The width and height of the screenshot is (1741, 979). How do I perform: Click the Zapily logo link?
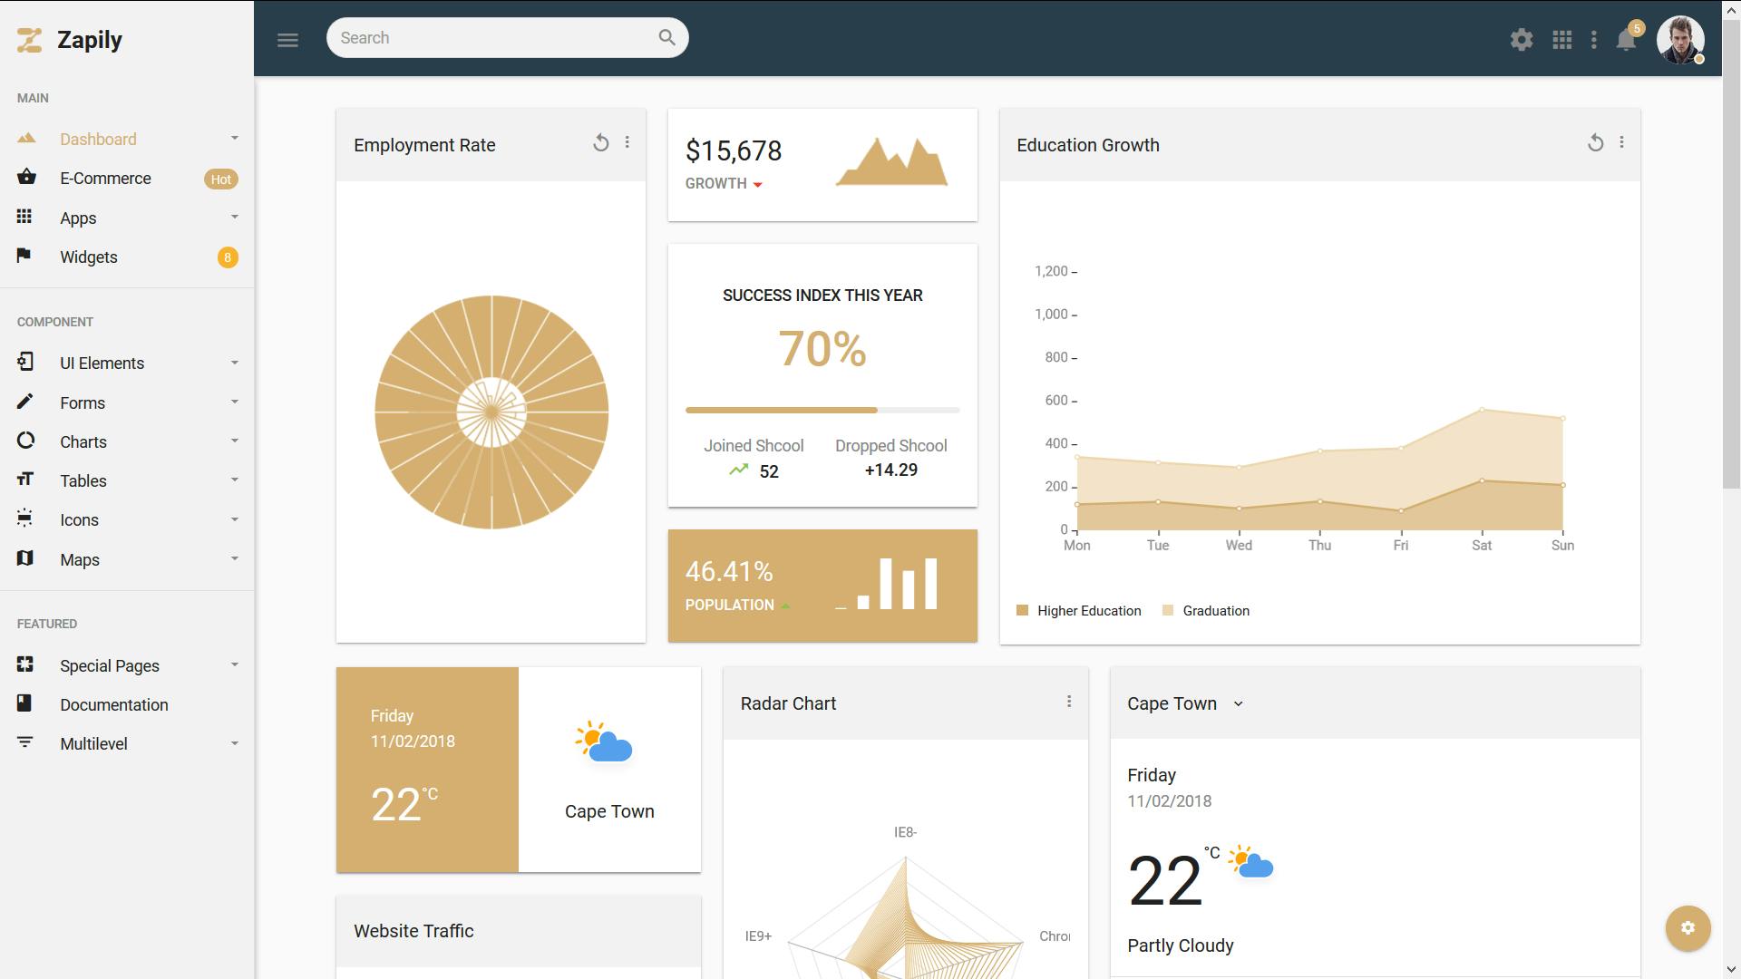click(70, 40)
